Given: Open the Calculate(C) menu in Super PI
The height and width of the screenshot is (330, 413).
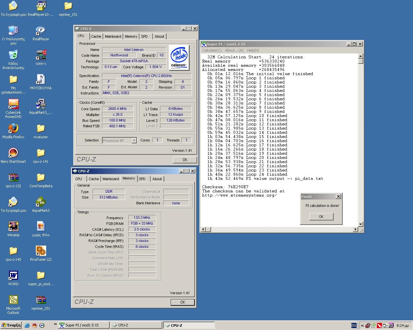Looking at the screenshot, I should click(x=212, y=50).
